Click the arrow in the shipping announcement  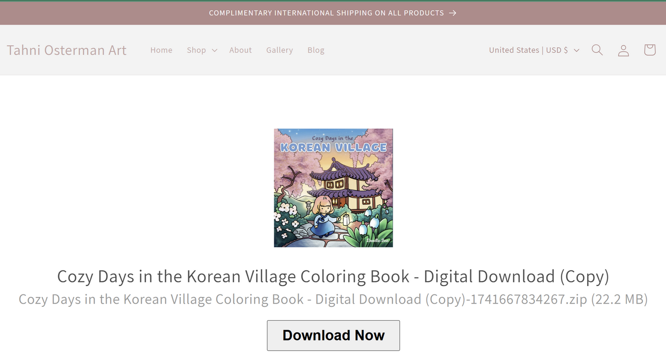(453, 13)
